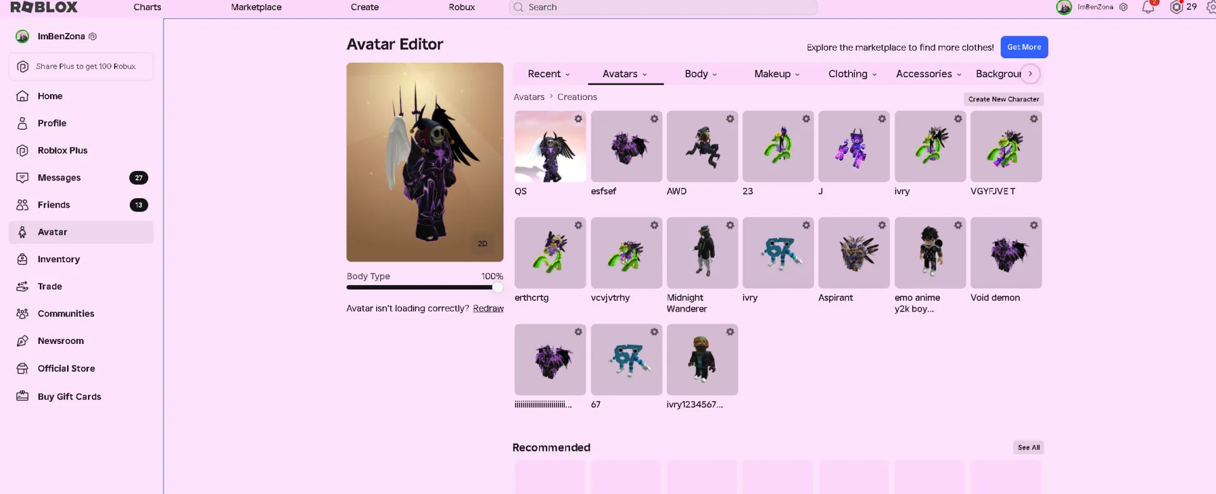
Task: Click the Get More button
Action: 1024,47
